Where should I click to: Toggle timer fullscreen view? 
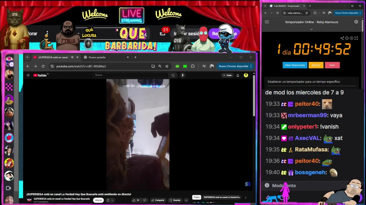(356, 38)
